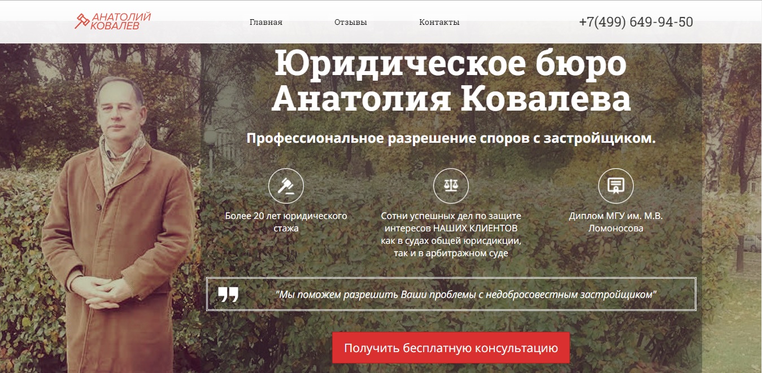
Task: Click the quotation marks icon
Action: [x=228, y=294]
